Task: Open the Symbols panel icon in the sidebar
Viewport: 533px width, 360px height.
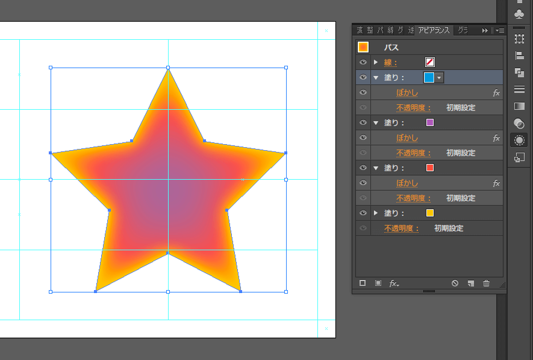Action: tap(519, 156)
